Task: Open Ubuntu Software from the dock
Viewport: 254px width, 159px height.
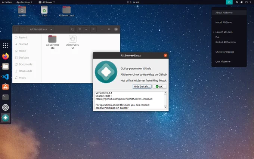Action: (5, 87)
